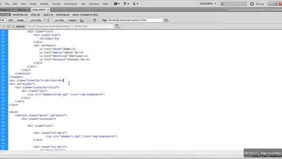
Task: Open related file bootstrap.css
Action: (20, 15)
